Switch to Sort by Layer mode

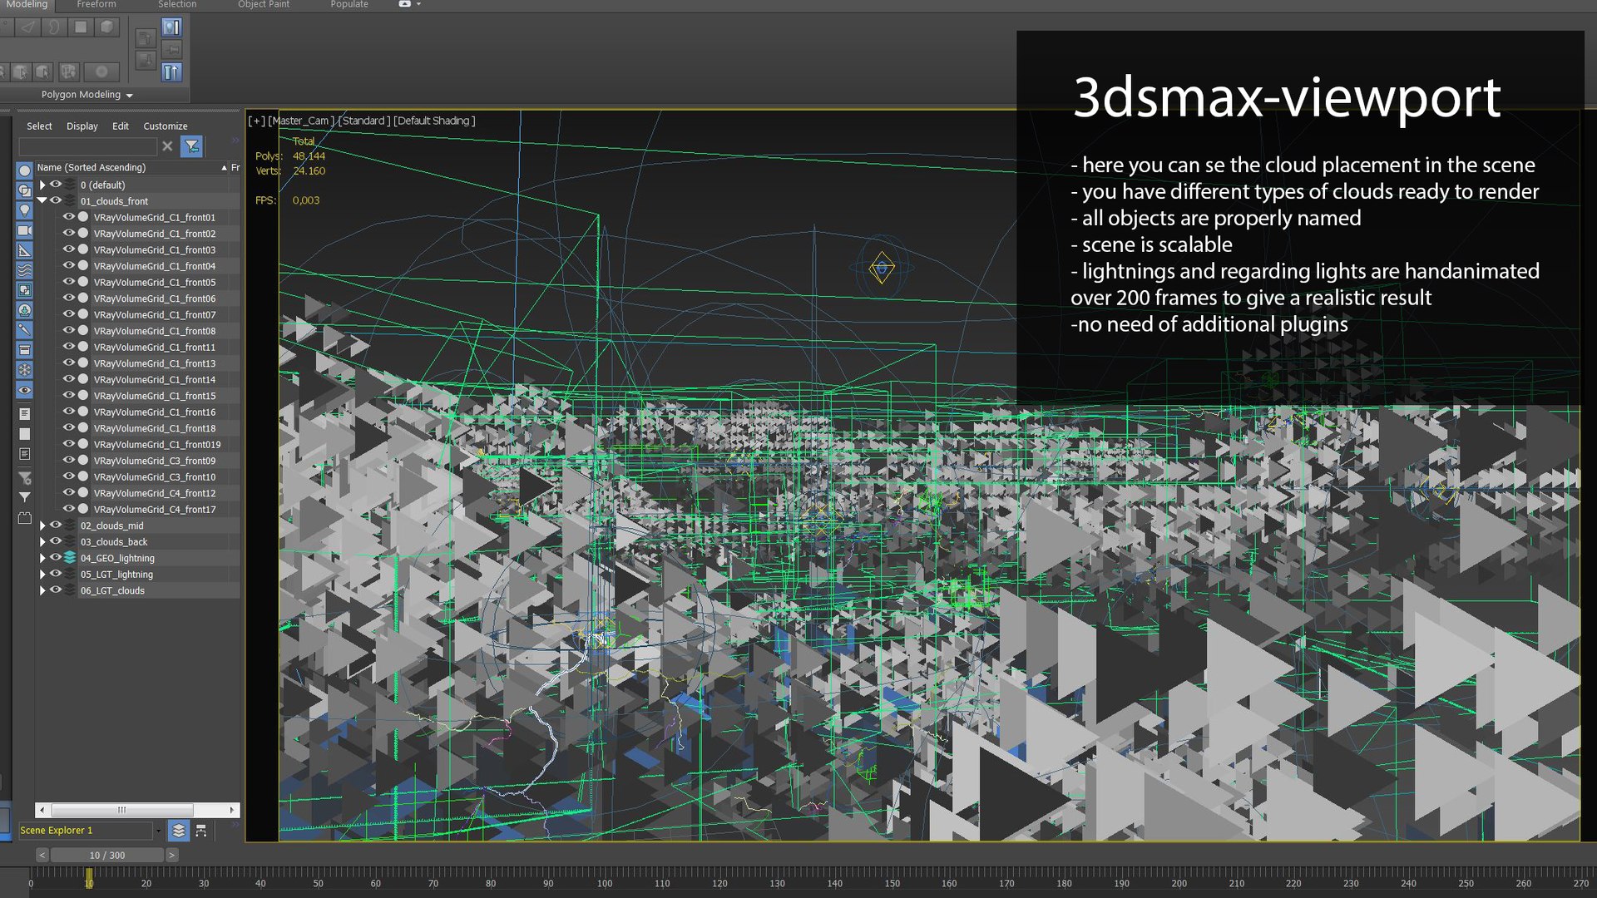click(x=178, y=830)
